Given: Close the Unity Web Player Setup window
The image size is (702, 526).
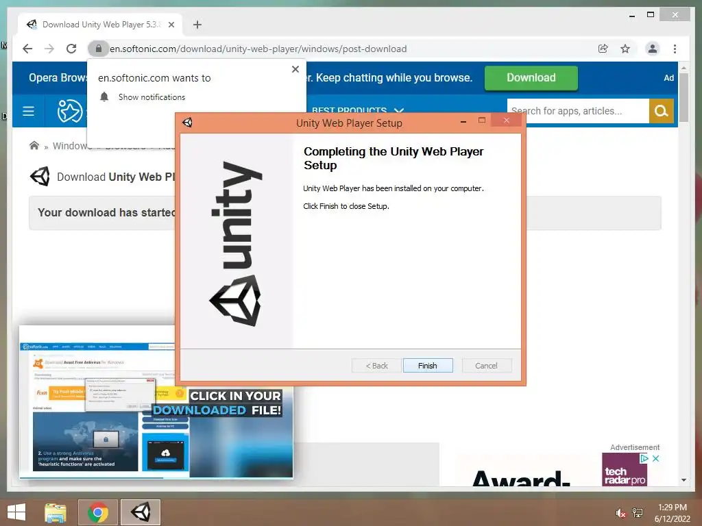Looking at the screenshot, I should tap(507, 121).
